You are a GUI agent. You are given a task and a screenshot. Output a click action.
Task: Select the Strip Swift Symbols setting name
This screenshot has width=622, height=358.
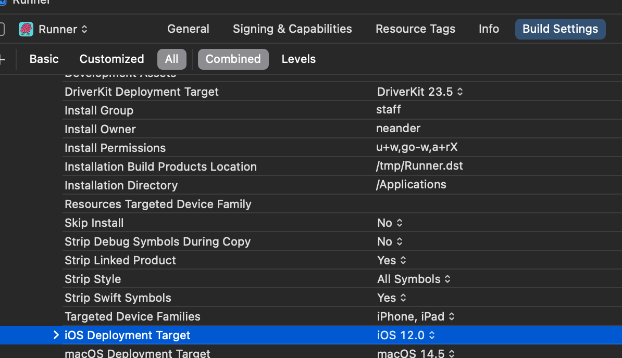[118, 298]
